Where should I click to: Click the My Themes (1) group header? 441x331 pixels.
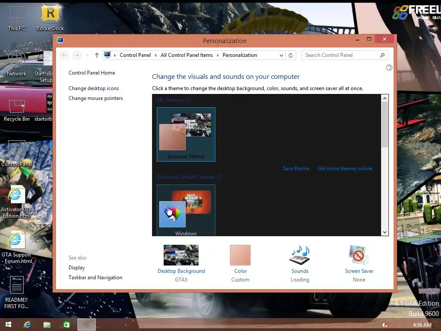[174, 100]
